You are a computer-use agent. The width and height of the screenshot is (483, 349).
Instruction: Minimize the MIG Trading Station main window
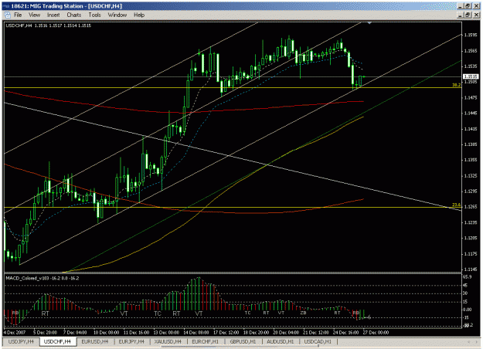click(x=461, y=6)
